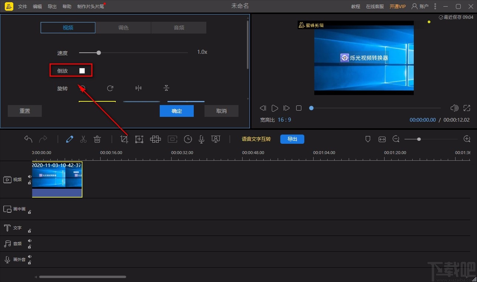Open the 文件 (File) menu
Screen dimensions: 477x282
pos(23,7)
